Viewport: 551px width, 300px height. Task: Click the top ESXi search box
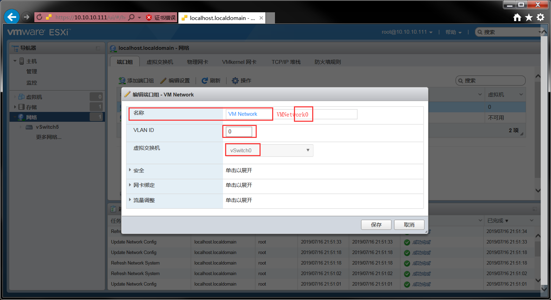[x=508, y=32]
